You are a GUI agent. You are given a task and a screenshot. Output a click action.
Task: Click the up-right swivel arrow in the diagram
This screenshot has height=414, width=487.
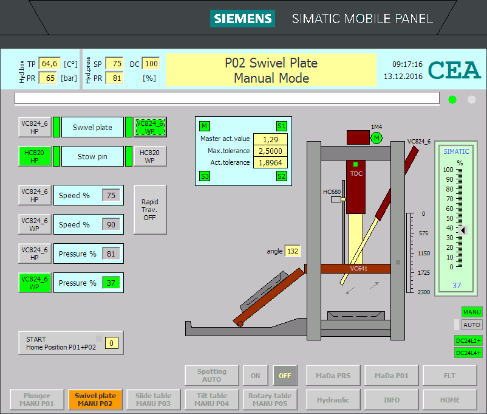[374, 285]
